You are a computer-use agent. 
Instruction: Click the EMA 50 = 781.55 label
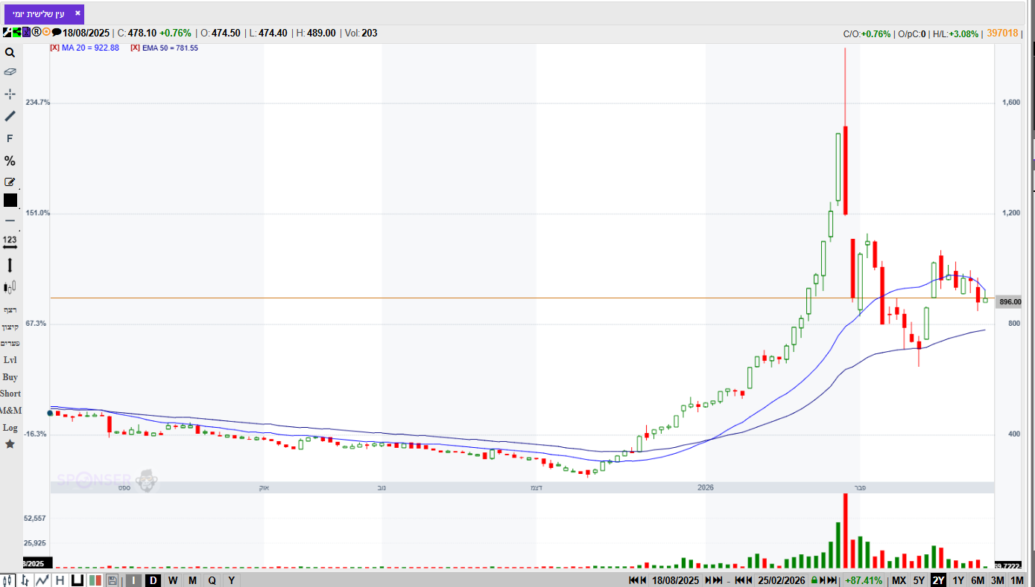coord(170,48)
